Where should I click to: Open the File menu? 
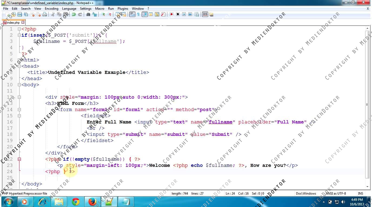[6, 8]
